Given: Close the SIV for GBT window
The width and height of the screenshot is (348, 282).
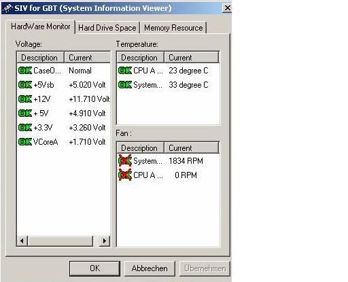Looking at the screenshot, I should tap(227, 8).
